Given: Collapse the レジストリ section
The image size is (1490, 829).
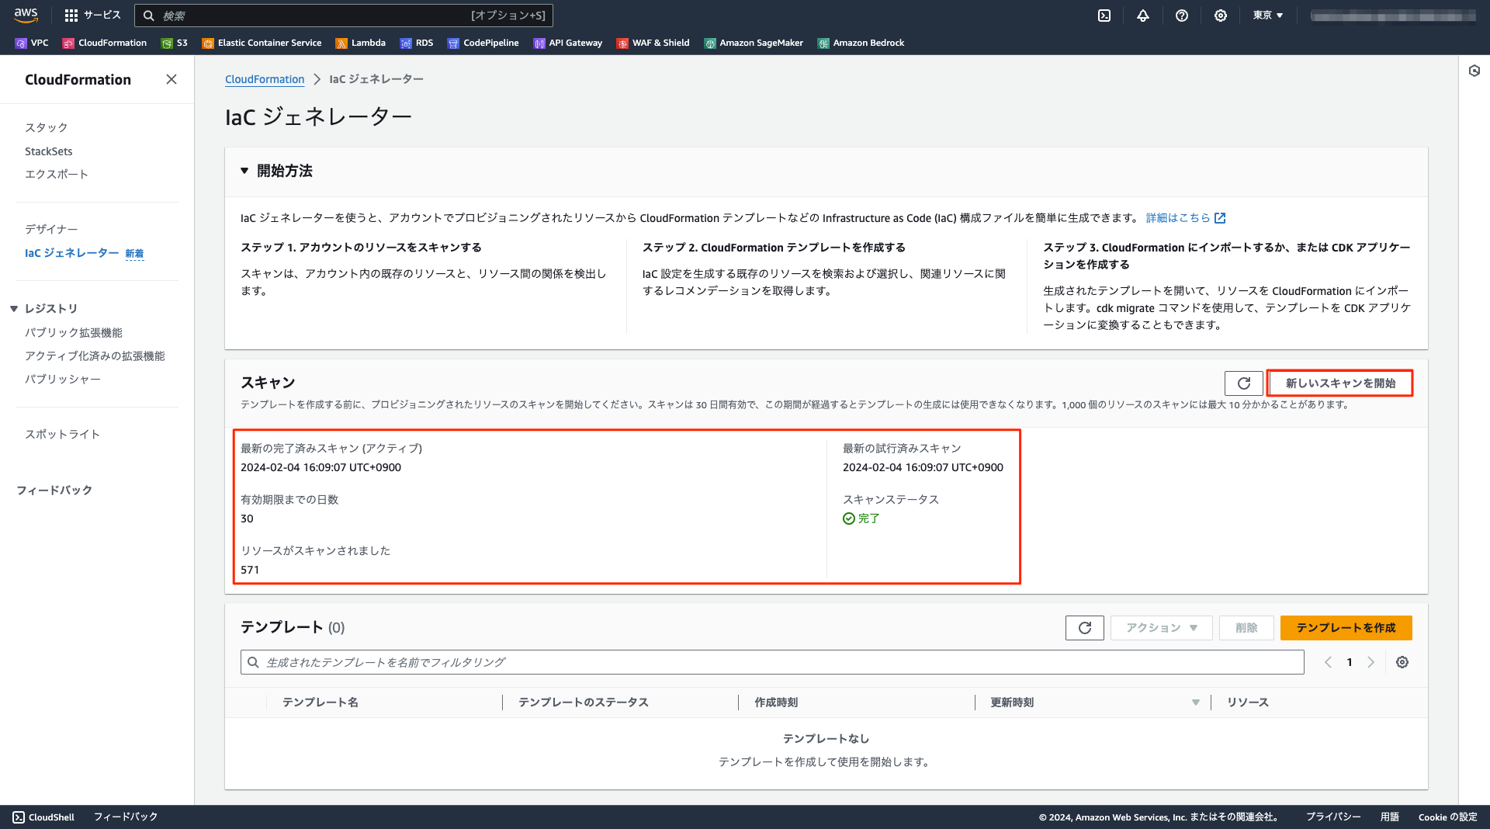Looking at the screenshot, I should 14,309.
